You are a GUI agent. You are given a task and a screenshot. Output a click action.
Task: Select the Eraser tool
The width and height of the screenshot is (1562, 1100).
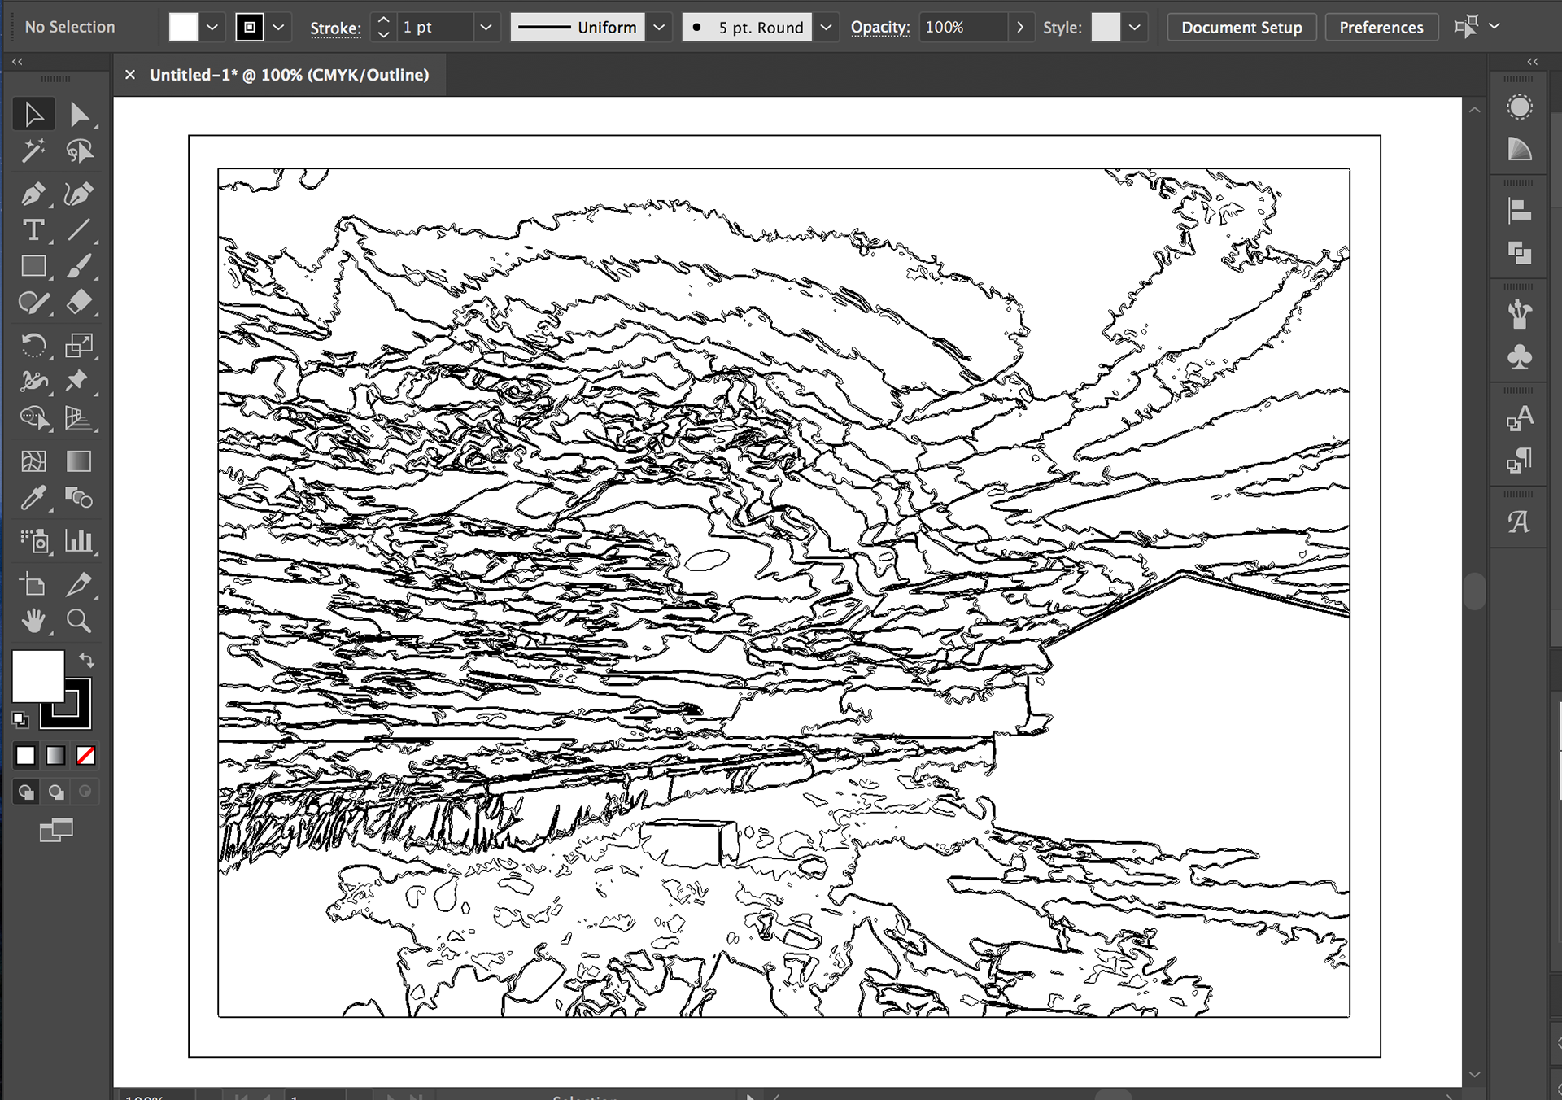[x=79, y=303]
